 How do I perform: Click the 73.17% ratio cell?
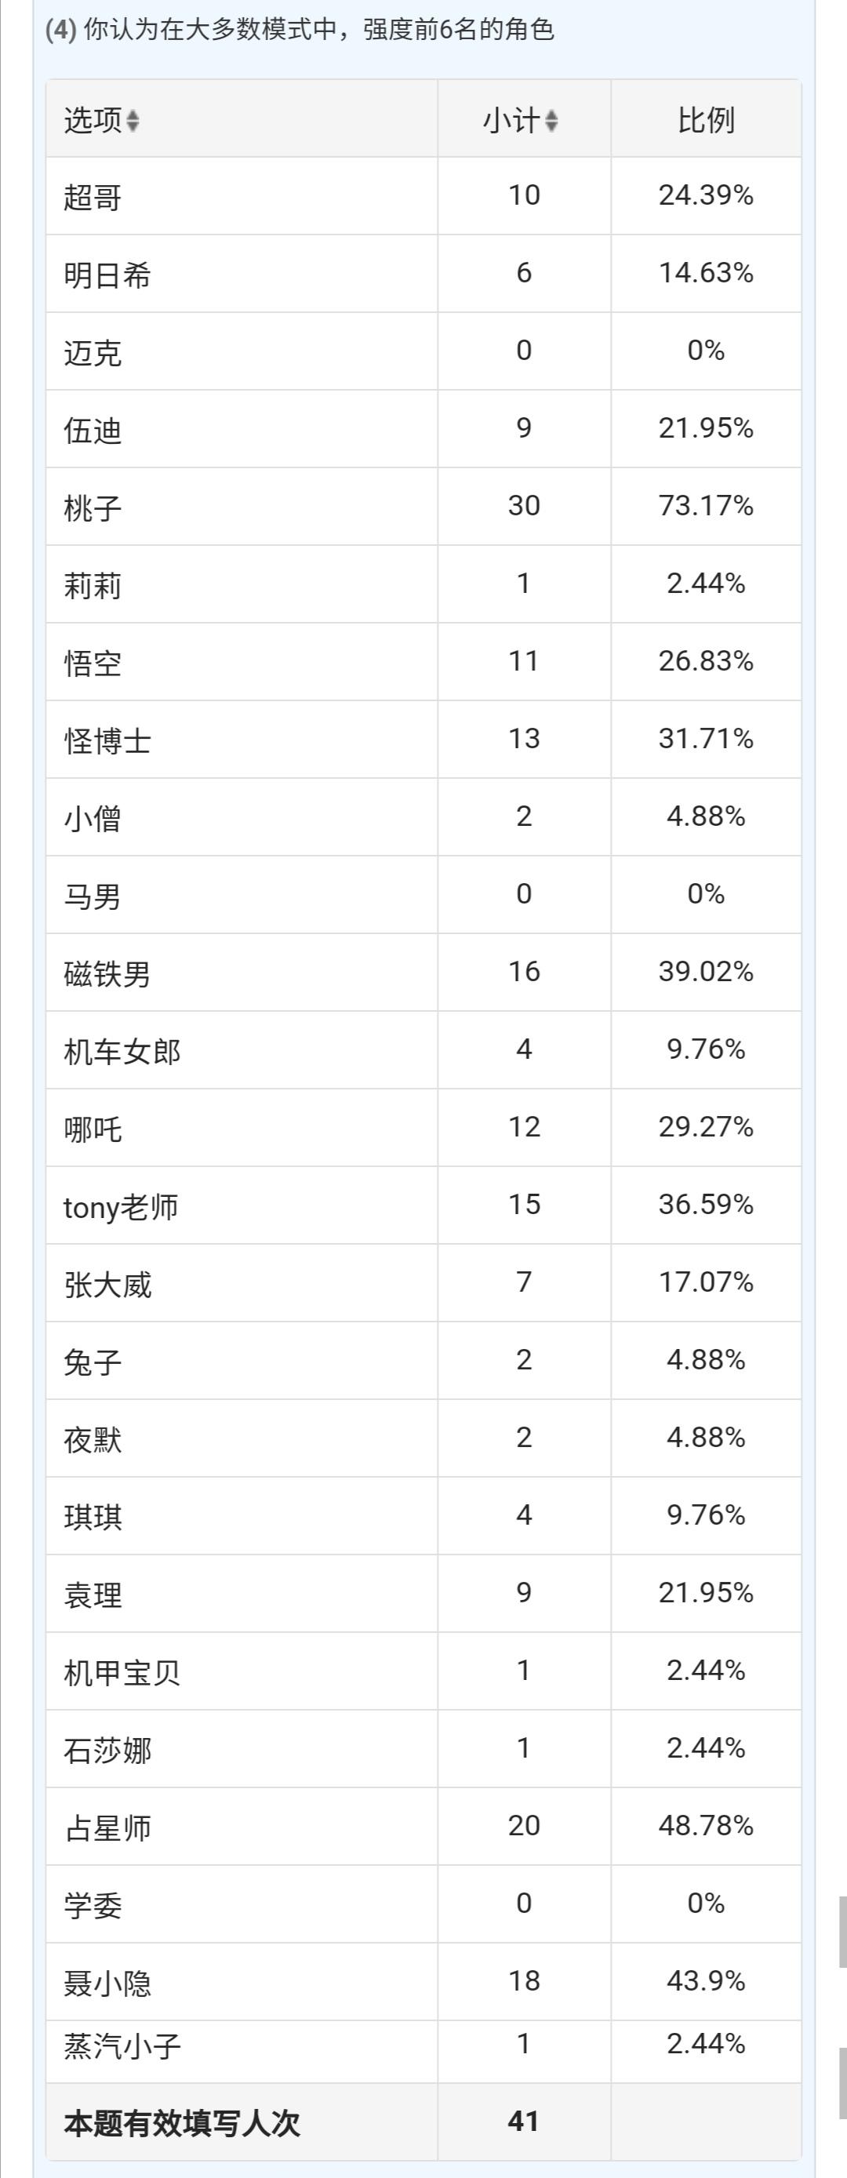pos(706,506)
